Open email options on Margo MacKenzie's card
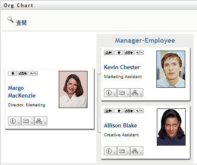Screen dimensions: 197x165 (x=27, y=121)
